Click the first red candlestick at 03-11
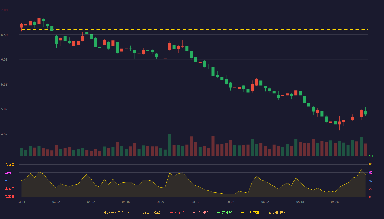This screenshot has width=384, height=219. (x=21, y=26)
